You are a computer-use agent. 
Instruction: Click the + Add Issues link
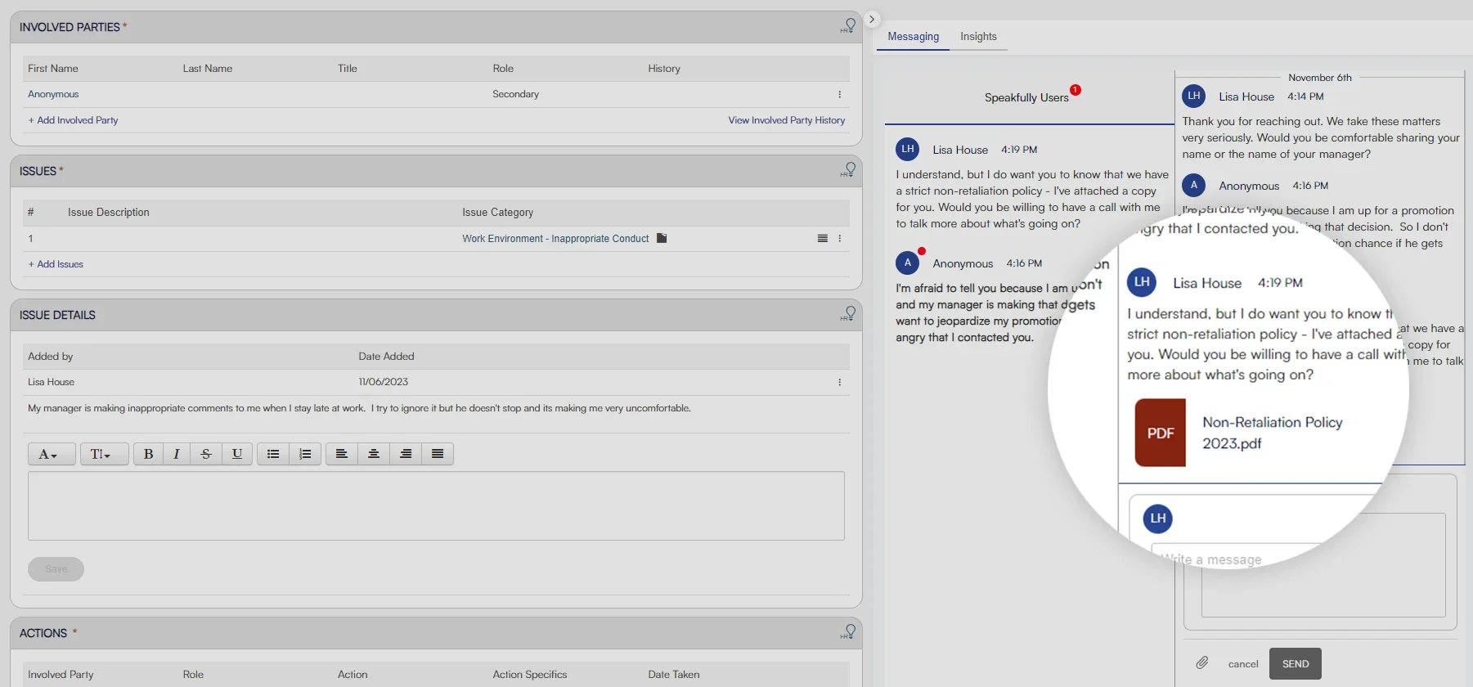click(56, 264)
